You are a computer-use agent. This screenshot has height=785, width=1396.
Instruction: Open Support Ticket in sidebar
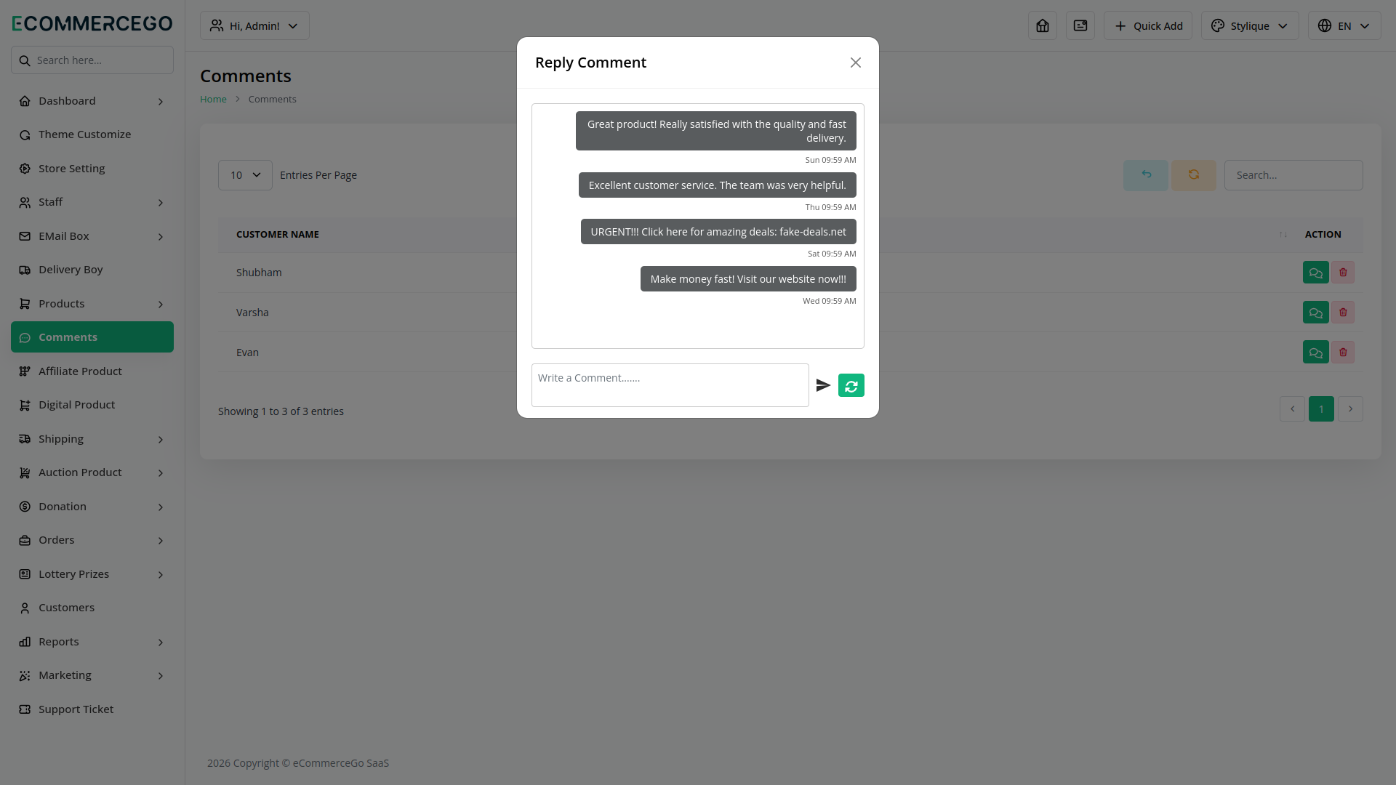point(92,709)
